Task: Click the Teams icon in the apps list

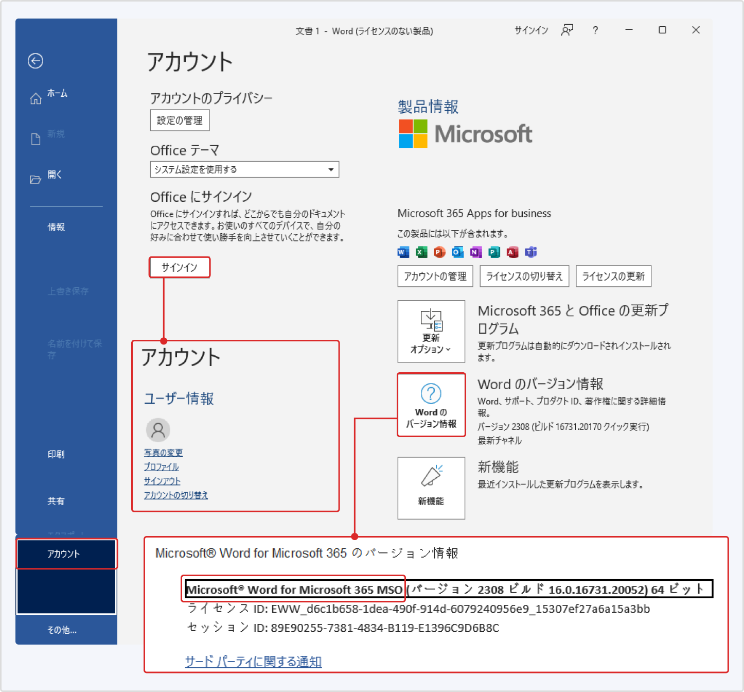Action: [x=530, y=252]
